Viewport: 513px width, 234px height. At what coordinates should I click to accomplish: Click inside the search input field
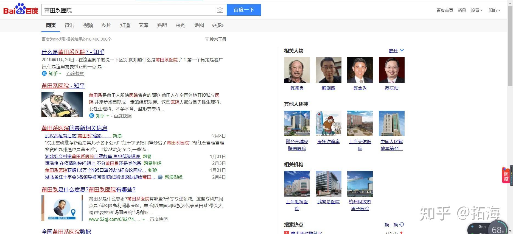pos(129,10)
